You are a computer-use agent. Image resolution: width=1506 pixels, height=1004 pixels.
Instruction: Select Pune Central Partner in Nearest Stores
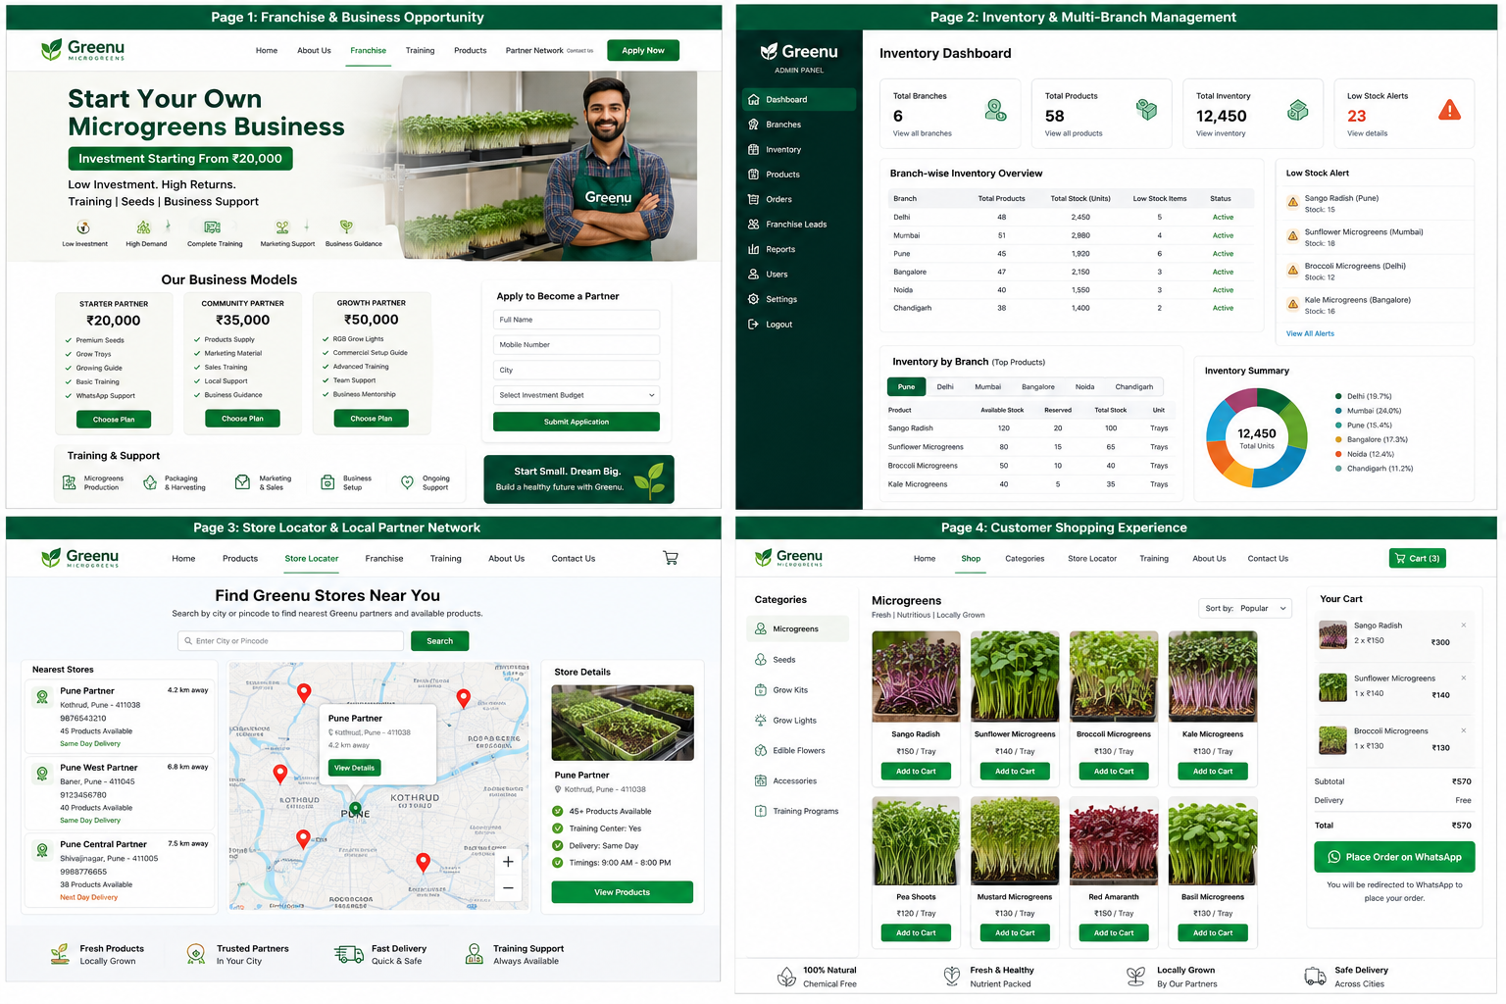pyautogui.click(x=119, y=871)
